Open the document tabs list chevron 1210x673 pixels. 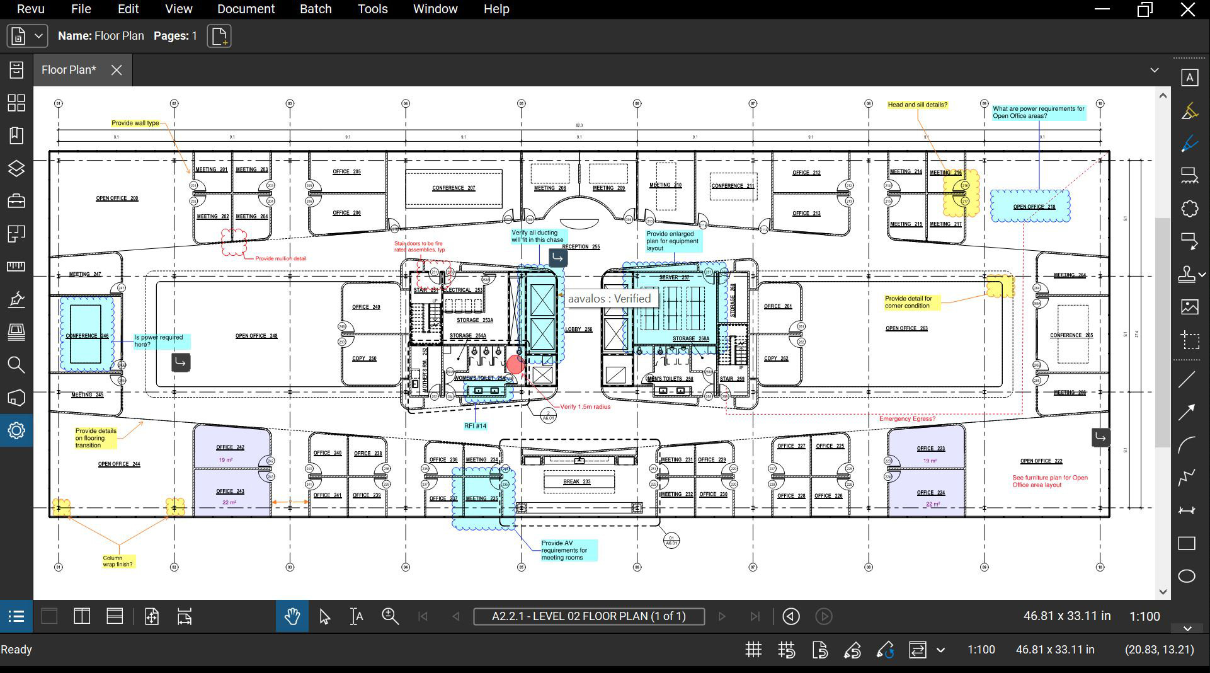point(1155,70)
